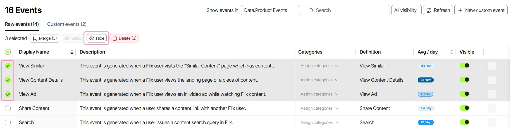Click View Similar in Display Name column
Image resolution: width=513 pixels, height=128 pixels.
[x=32, y=66]
